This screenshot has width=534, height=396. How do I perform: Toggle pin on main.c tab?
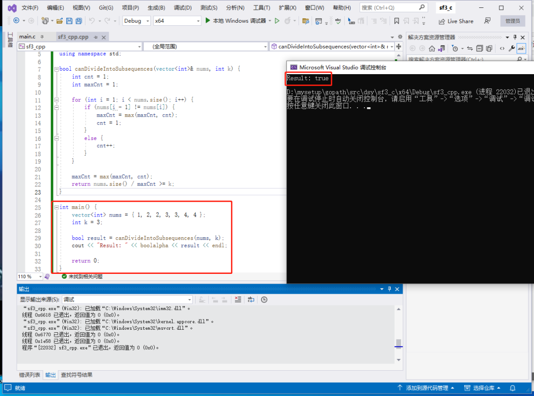coord(42,37)
